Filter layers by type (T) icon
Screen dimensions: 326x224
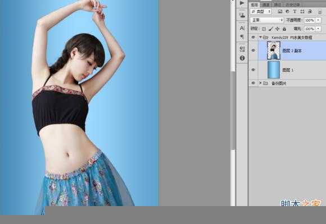(295, 11)
